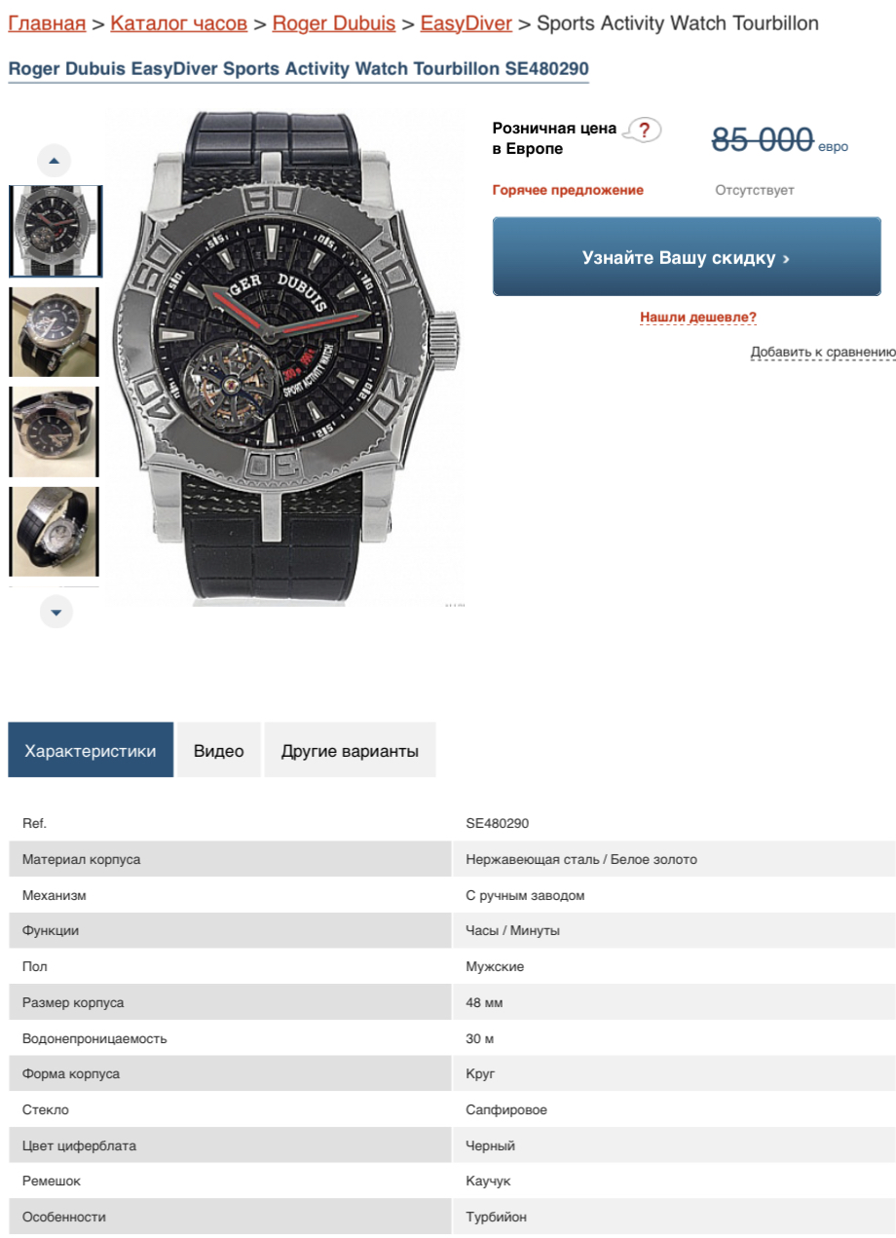This screenshot has height=1238, width=896.
Task: Select the third thumbnail showing angled watch
Action: [55, 431]
